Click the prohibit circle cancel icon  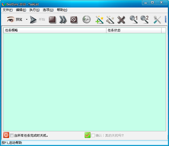coord(74,20)
